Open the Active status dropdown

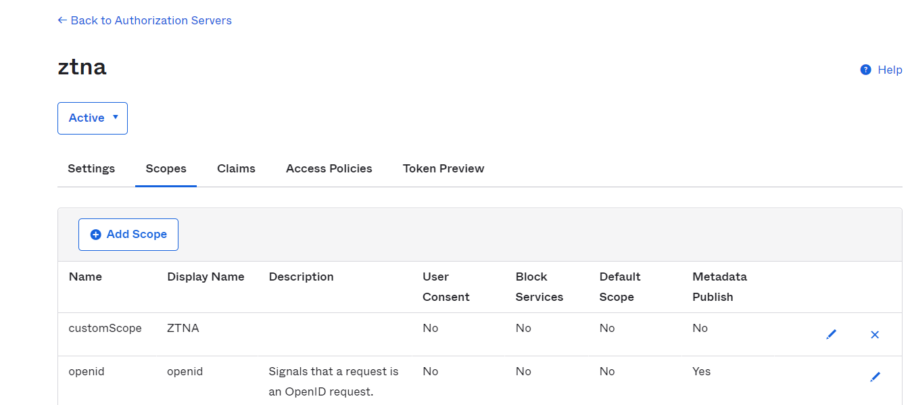tap(93, 118)
